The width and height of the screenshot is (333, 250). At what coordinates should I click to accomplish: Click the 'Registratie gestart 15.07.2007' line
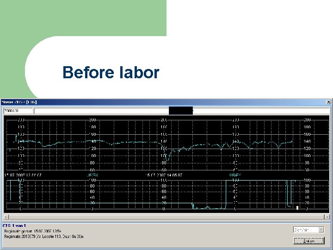click(33, 231)
